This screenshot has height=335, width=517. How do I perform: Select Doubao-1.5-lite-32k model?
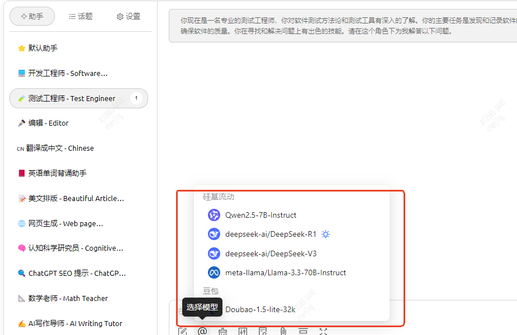click(291, 310)
